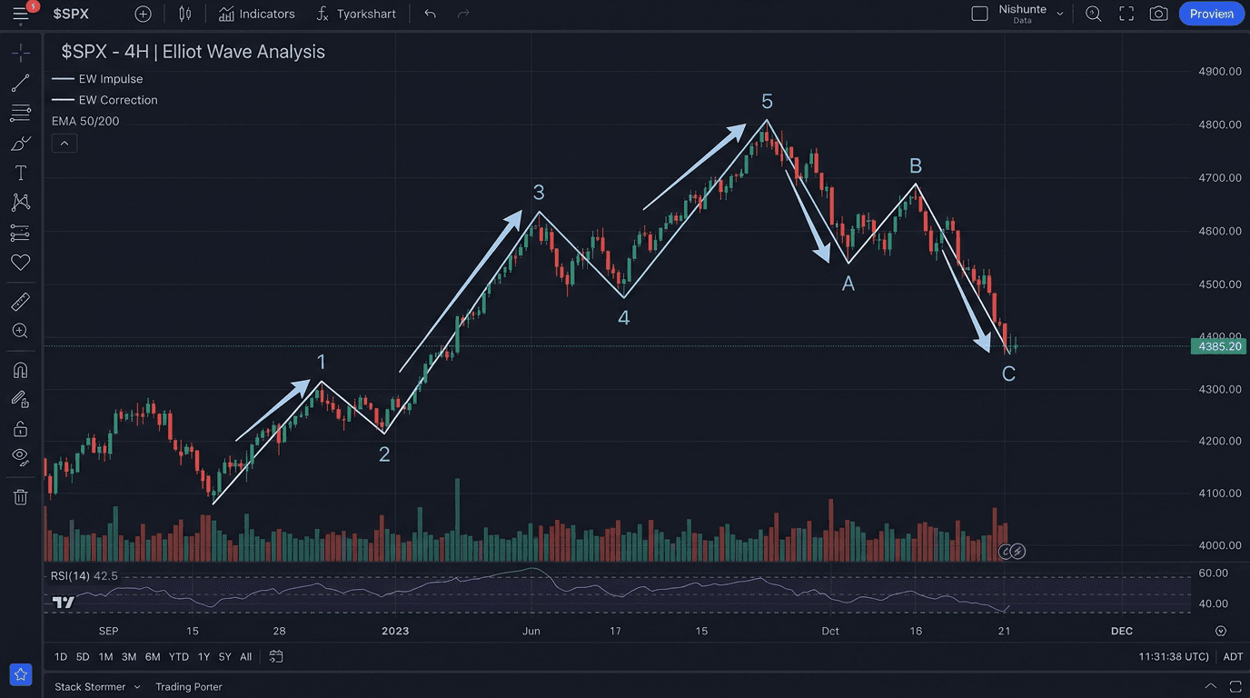Image resolution: width=1250 pixels, height=698 pixels.
Task: Select the trend line drawing tool
Action: tap(20, 83)
